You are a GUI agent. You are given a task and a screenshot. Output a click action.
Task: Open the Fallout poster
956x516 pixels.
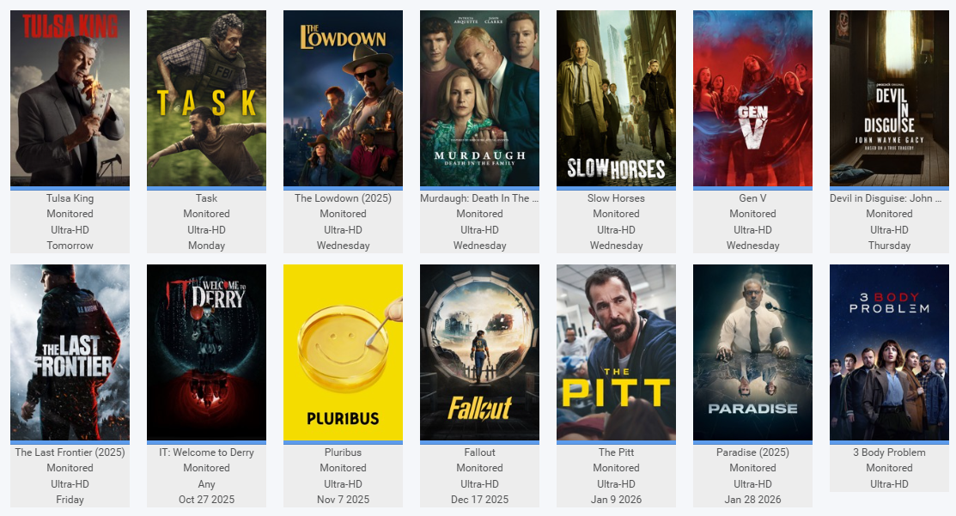480,352
